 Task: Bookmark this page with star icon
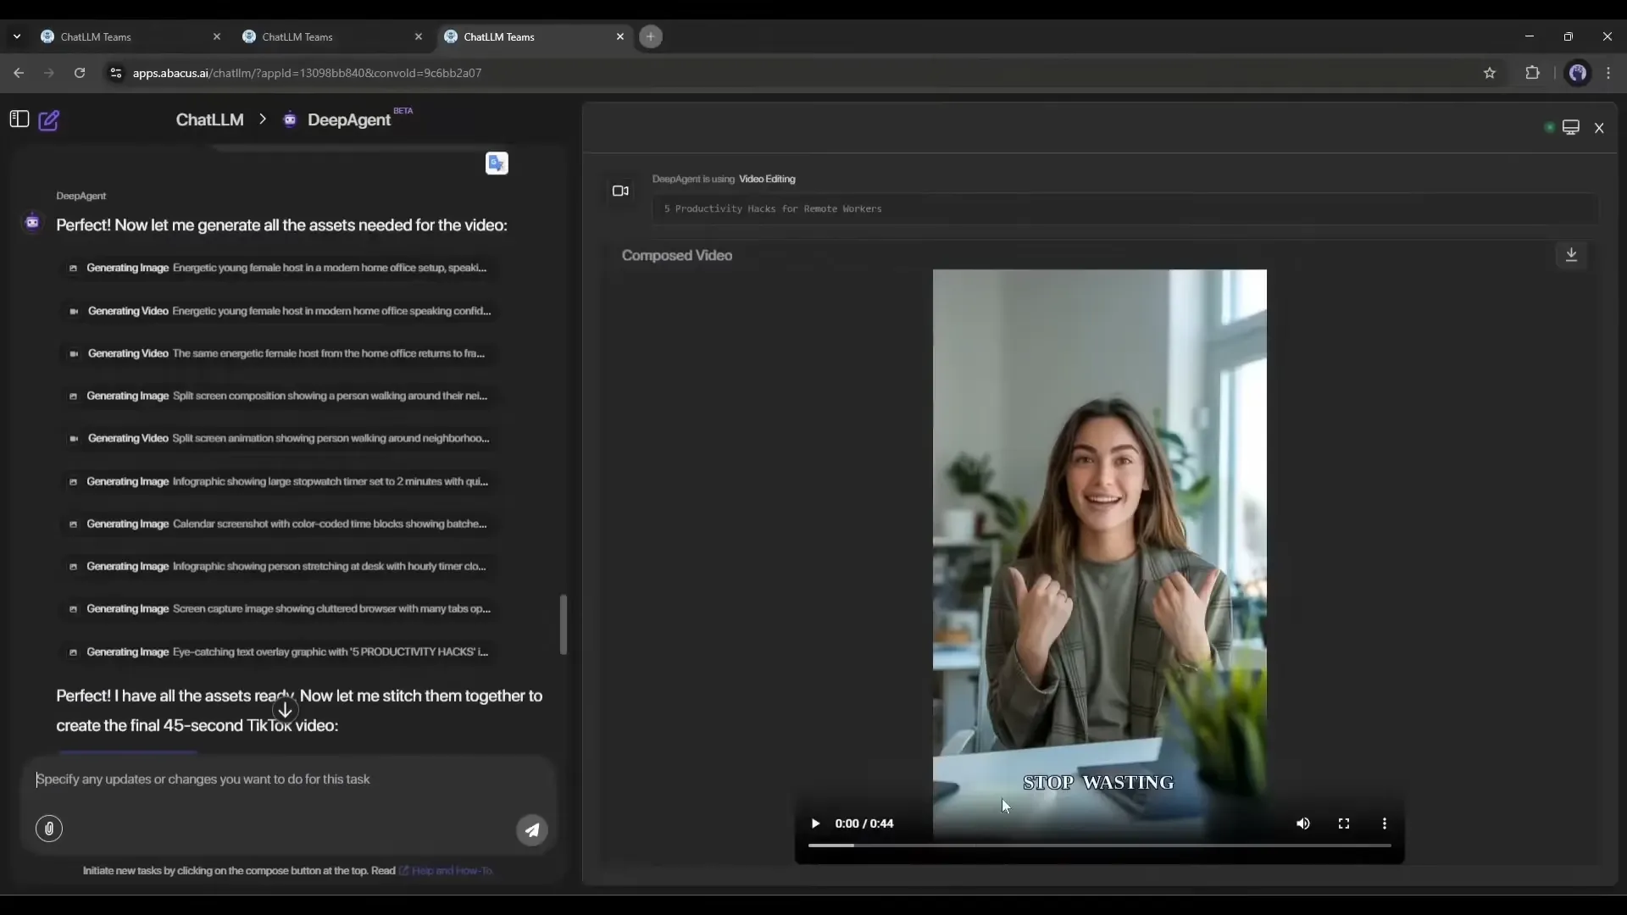pos(1490,73)
